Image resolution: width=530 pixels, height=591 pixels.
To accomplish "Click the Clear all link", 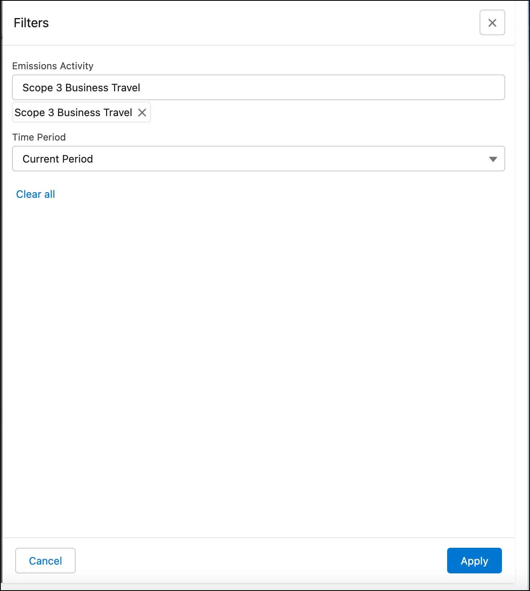I will pos(36,194).
